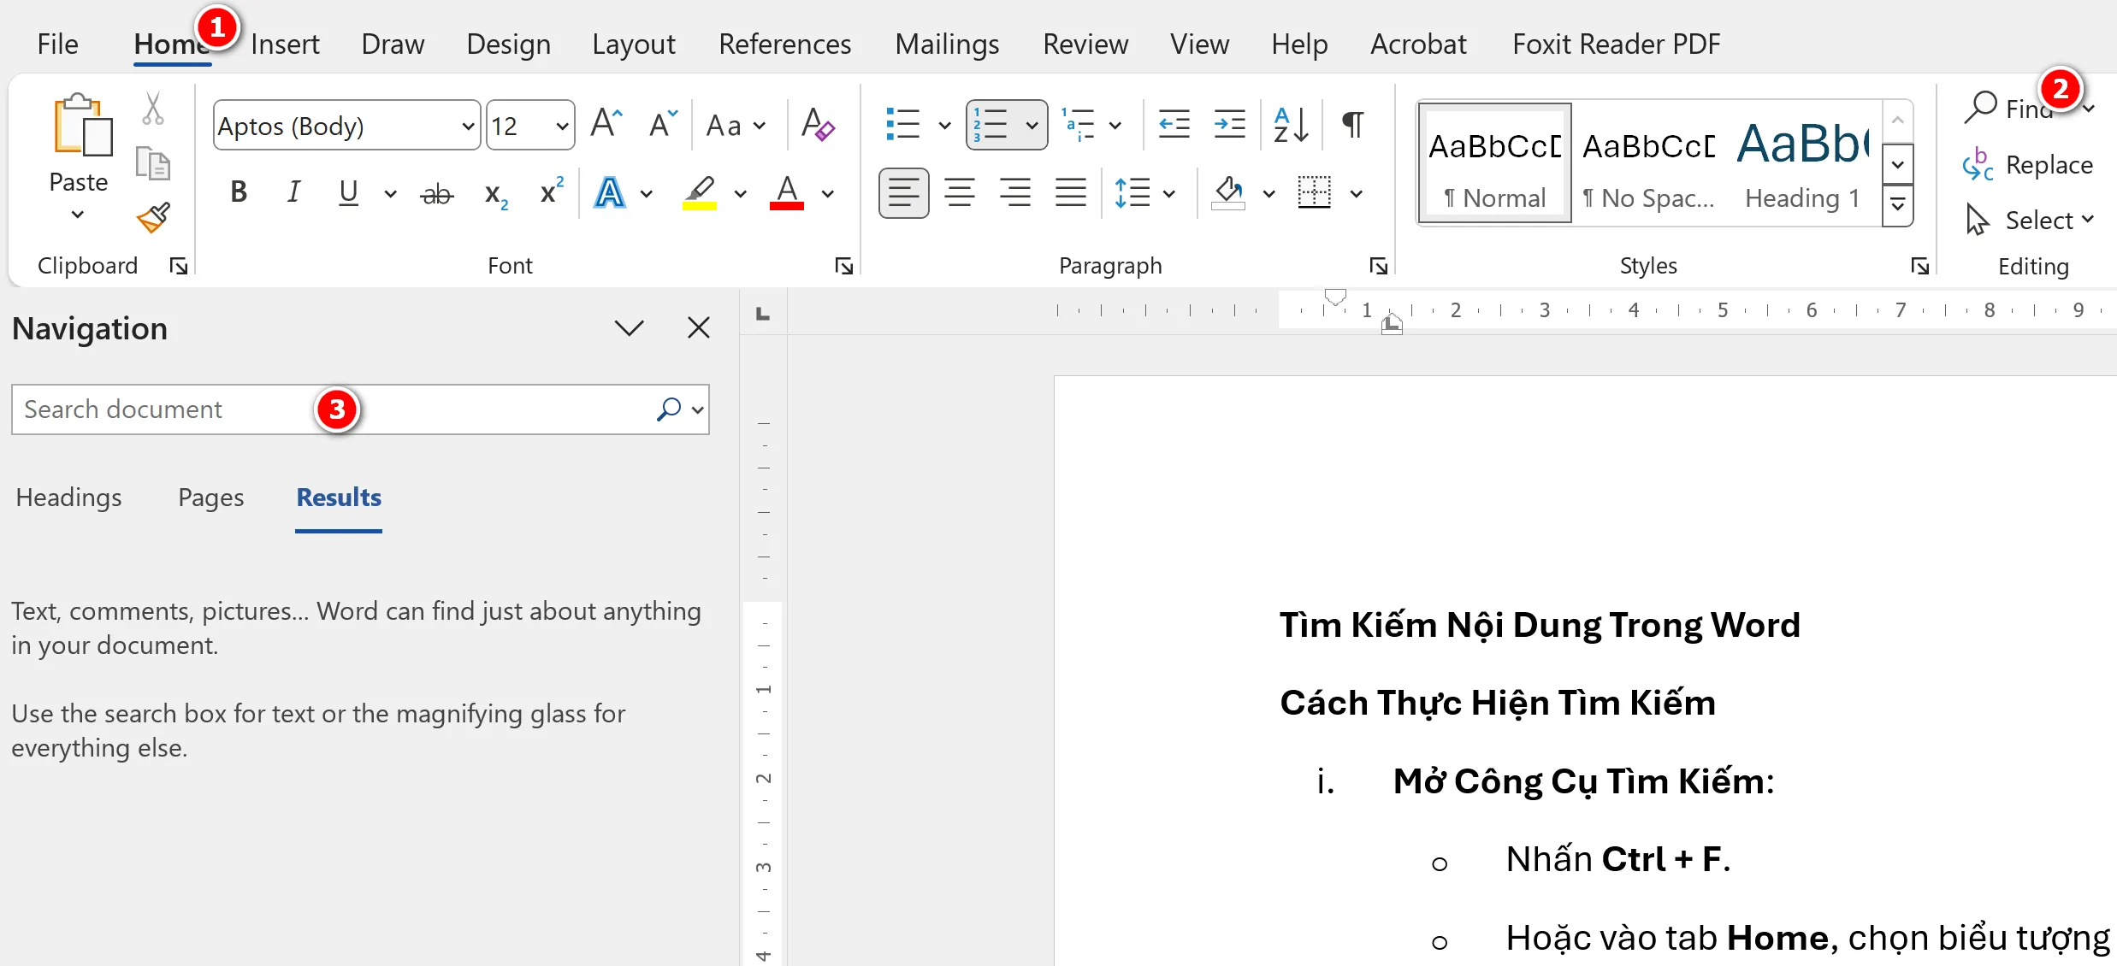The image size is (2117, 966).
Task: Open the Font dialog launcher
Action: tap(844, 266)
